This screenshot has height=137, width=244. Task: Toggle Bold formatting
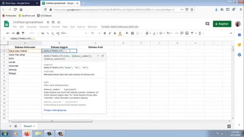105,33
